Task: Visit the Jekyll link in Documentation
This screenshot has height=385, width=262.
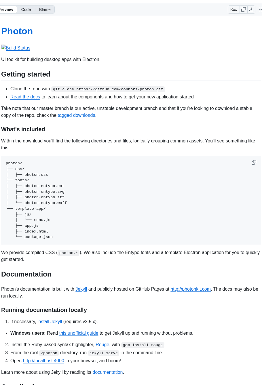Action: point(81,289)
